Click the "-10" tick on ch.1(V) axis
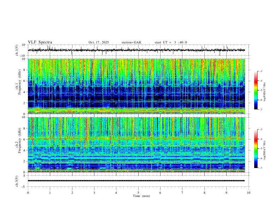 click(x=23, y=56)
